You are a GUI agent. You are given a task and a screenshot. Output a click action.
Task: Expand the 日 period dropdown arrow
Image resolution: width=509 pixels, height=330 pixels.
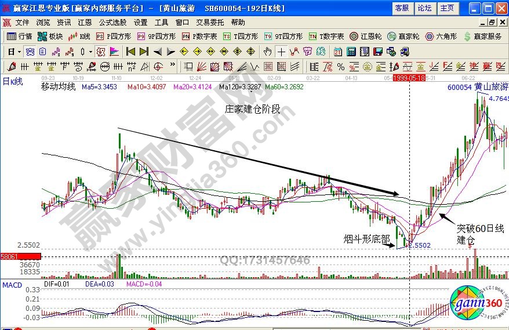[20, 52]
